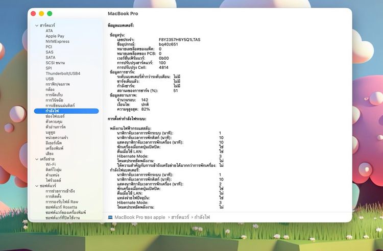Click the condition value ปกติ
This screenshot has width=383, height=251.
tap(145, 105)
